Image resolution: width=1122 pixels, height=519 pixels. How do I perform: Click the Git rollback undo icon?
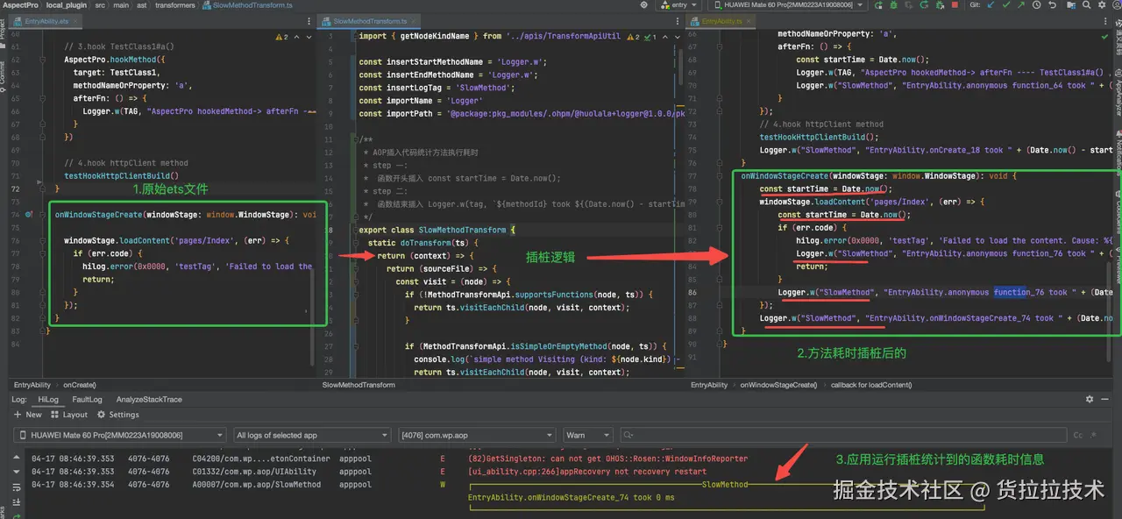coord(1052,5)
